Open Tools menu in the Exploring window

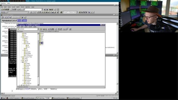(x=30, y=27)
